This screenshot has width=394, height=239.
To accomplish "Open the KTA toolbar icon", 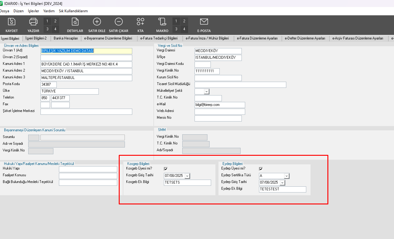I will coord(141,22).
